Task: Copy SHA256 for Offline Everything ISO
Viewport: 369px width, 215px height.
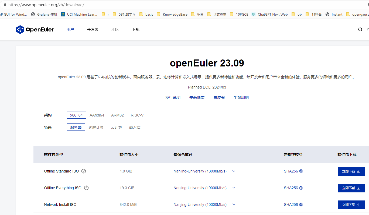Action: coord(301,188)
